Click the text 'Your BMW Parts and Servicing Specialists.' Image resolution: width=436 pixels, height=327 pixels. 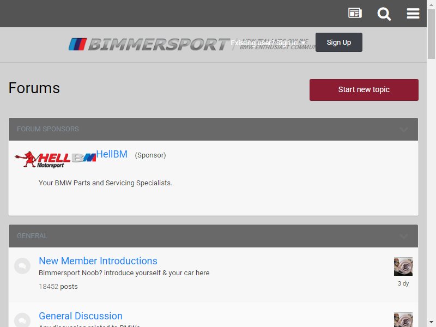click(105, 183)
